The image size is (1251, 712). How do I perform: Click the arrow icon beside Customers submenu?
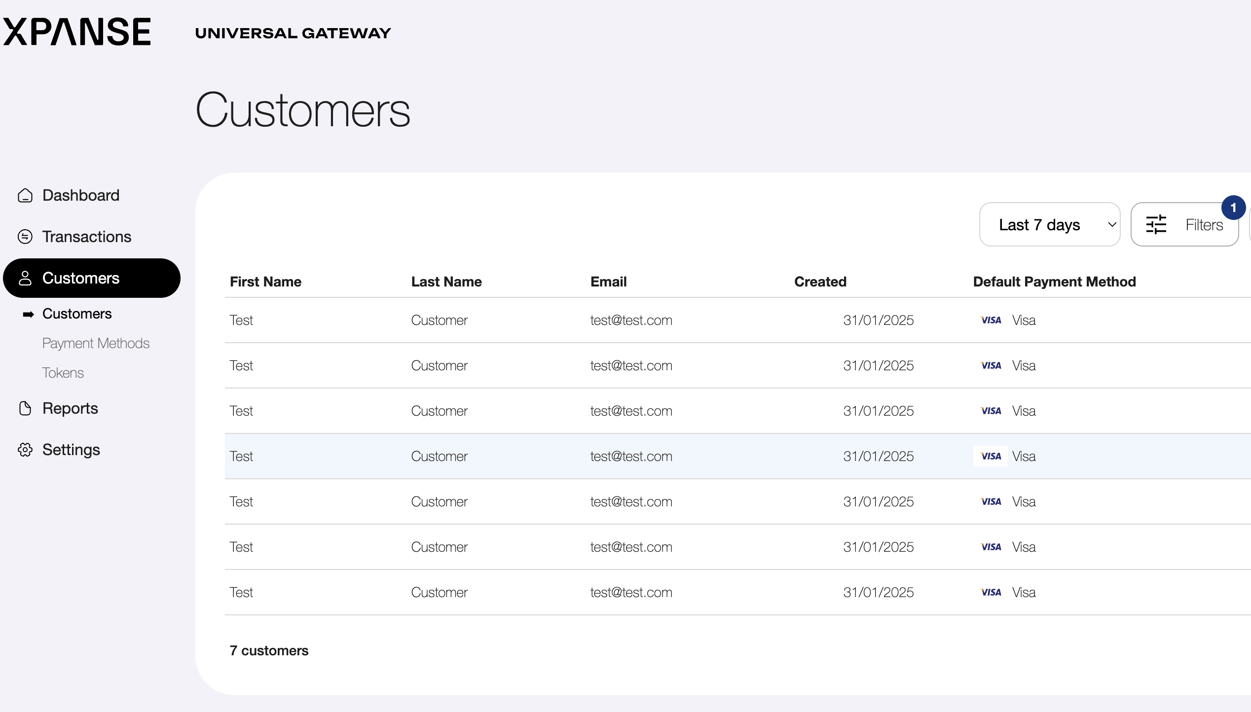(29, 315)
